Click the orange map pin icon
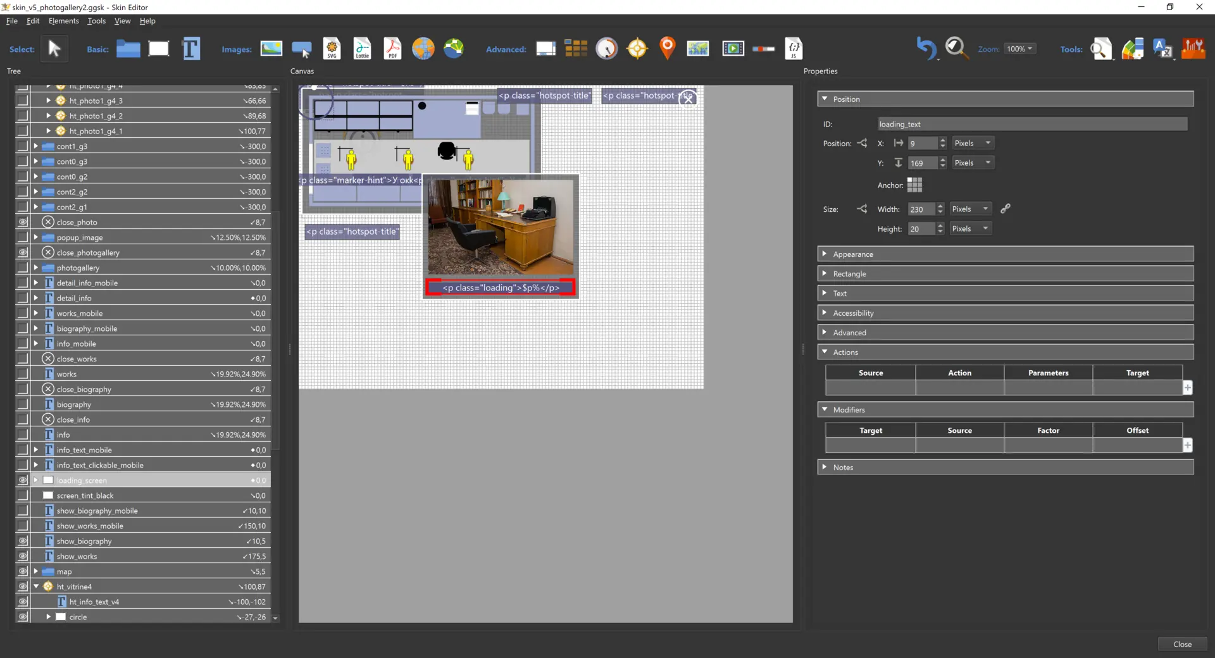Image resolution: width=1215 pixels, height=658 pixels. pos(667,49)
